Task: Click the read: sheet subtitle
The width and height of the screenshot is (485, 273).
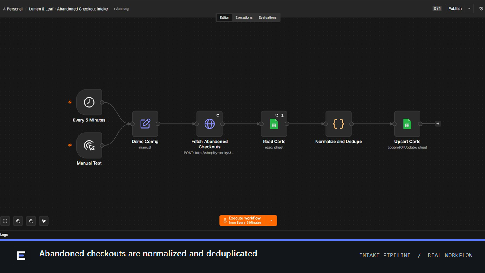Action: coord(274,148)
